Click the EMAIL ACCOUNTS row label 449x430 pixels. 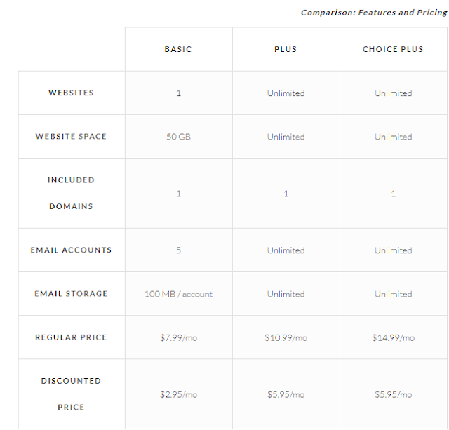[x=71, y=250]
